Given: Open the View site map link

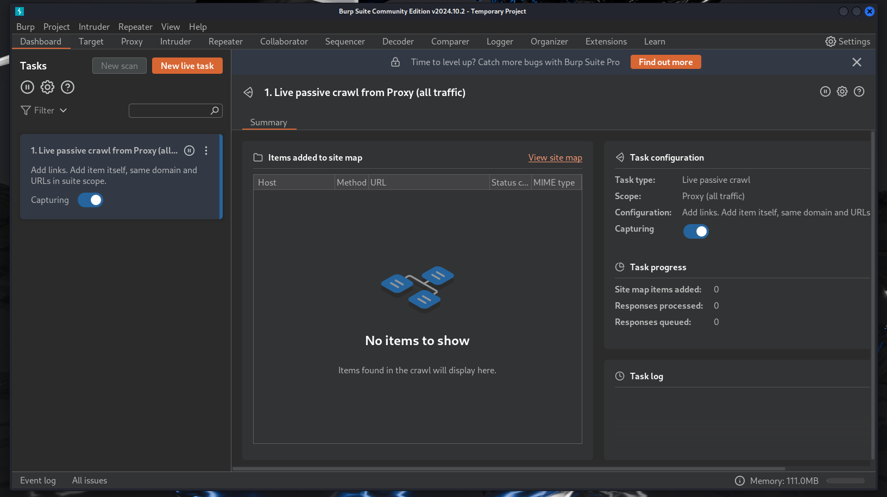Looking at the screenshot, I should 555,157.
